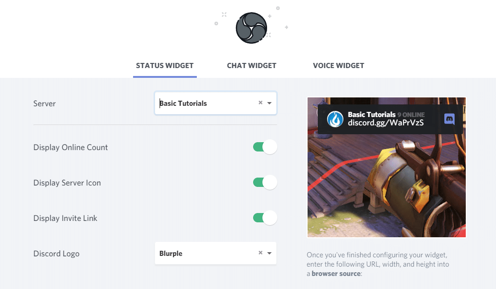
Task: Click the Discord logo in widget preview
Action: pos(449,119)
